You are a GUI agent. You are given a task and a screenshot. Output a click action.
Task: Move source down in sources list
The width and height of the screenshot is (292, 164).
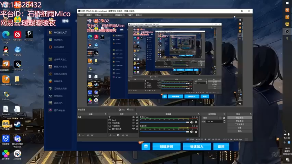pyautogui.click(x=127, y=135)
